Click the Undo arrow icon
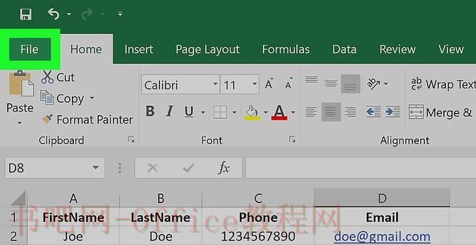Screen dimensions: 476x245 [x=54, y=14]
